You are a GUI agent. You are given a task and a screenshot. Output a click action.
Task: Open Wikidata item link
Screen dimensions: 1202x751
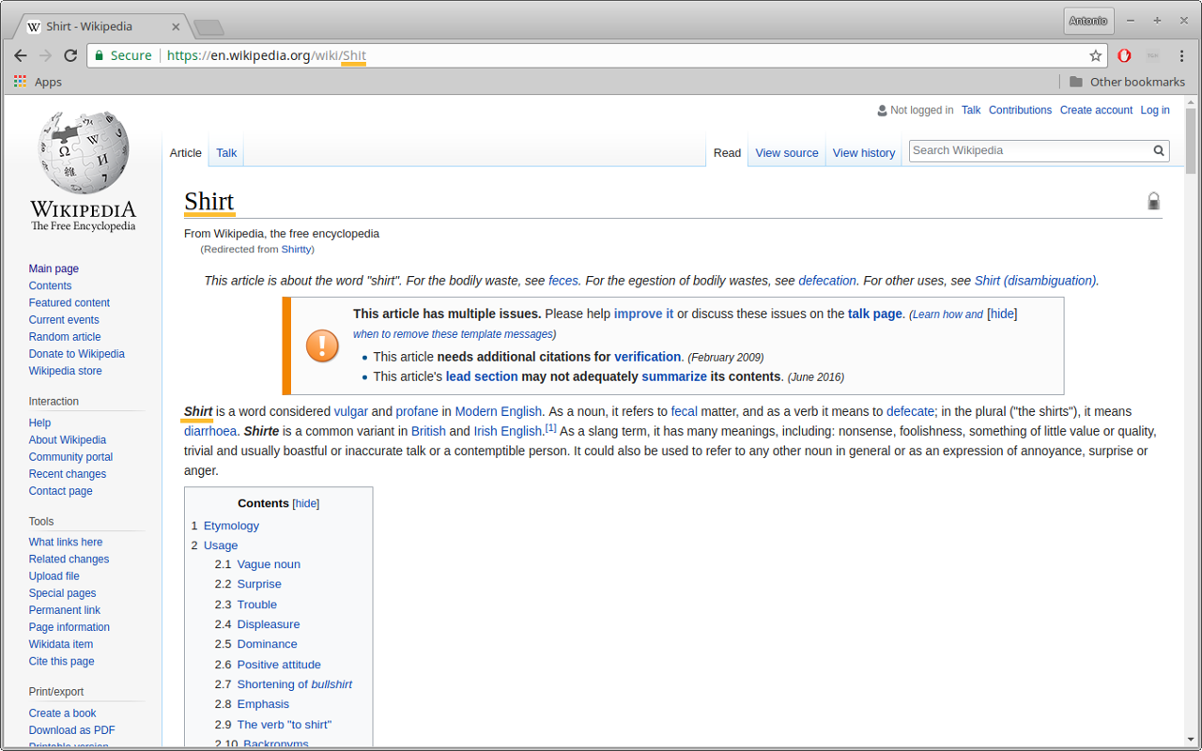[x=61, y=644]
